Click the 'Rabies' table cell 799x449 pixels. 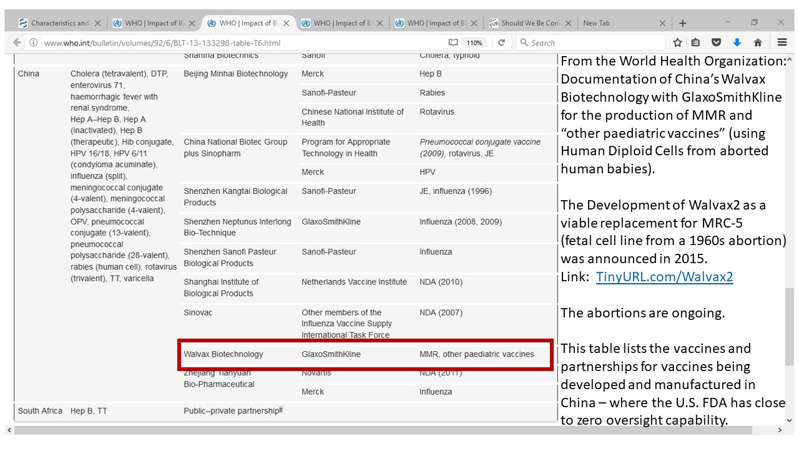(x=433, y=92)
